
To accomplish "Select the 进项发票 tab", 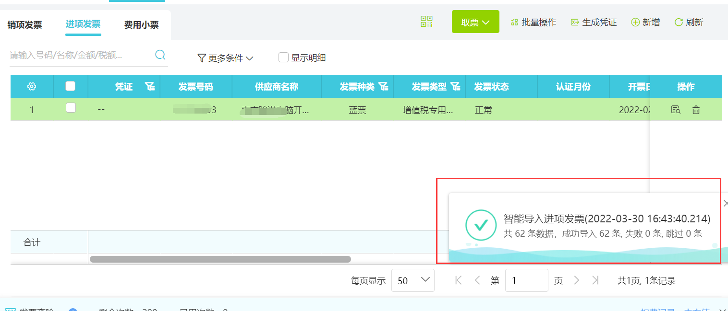I will coord(83,24).
